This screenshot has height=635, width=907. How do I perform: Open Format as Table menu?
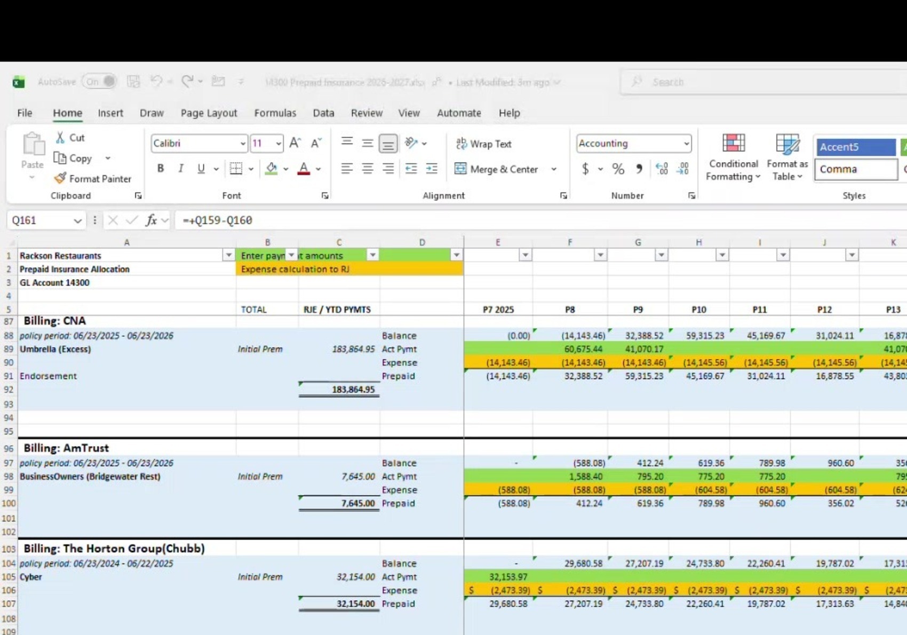(x=787, y=157)
